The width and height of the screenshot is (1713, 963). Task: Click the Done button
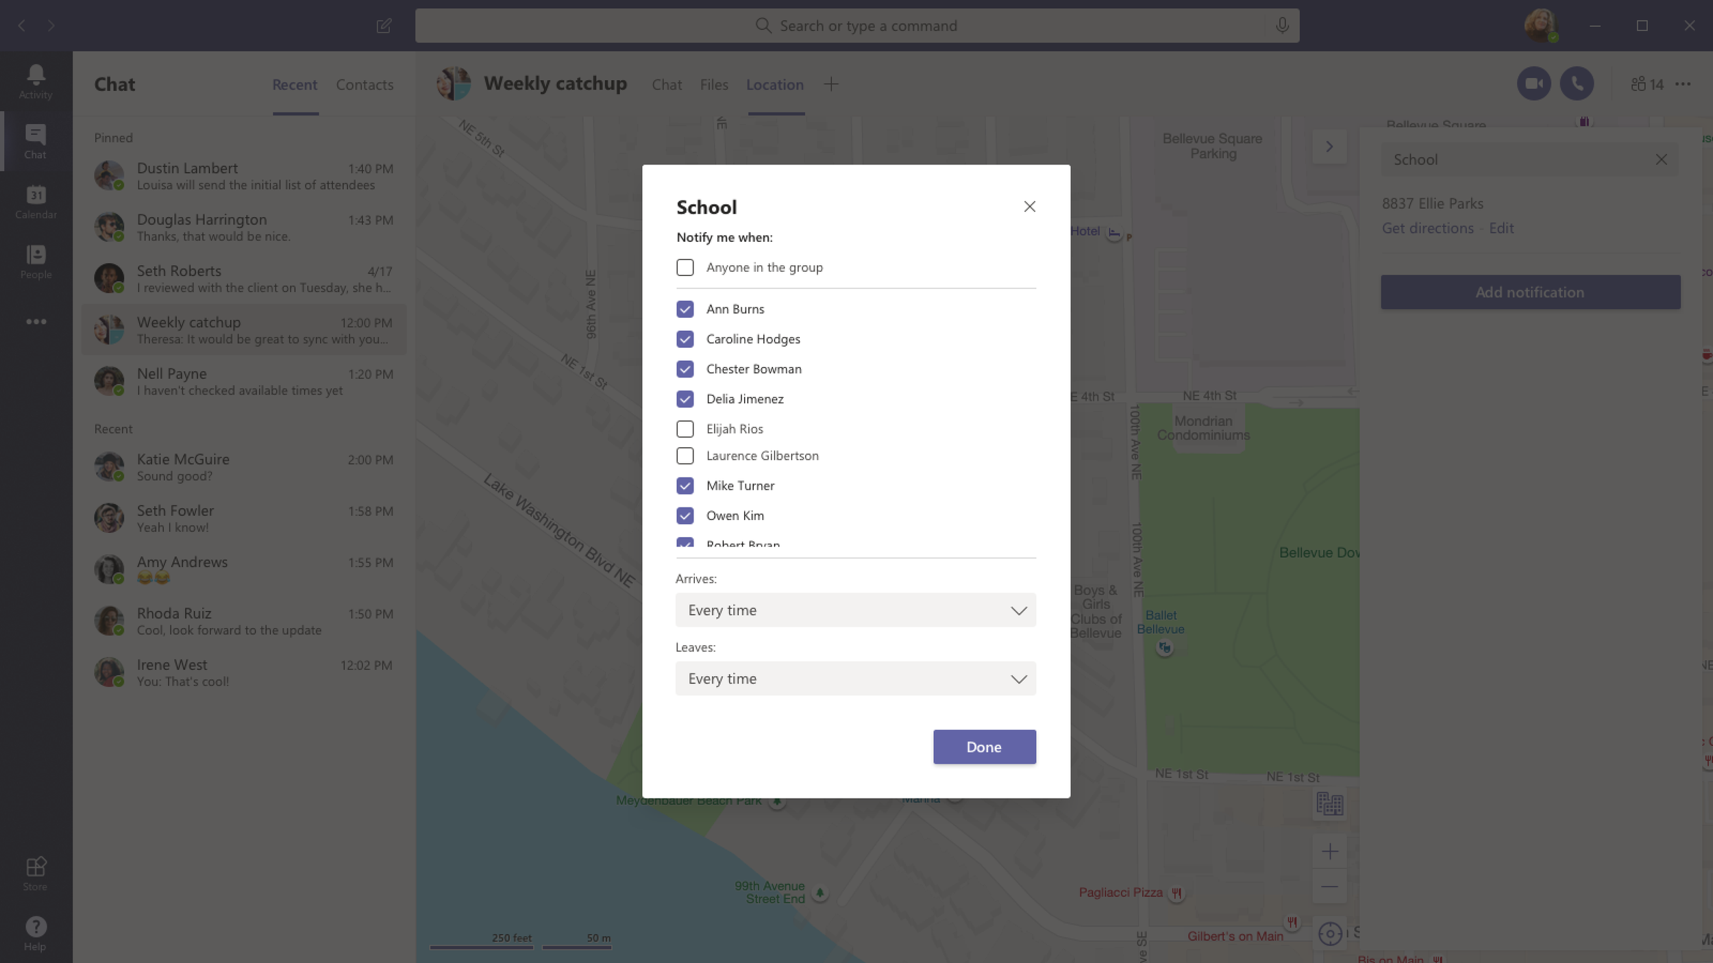pyautogui.click(x=985, y=747)
